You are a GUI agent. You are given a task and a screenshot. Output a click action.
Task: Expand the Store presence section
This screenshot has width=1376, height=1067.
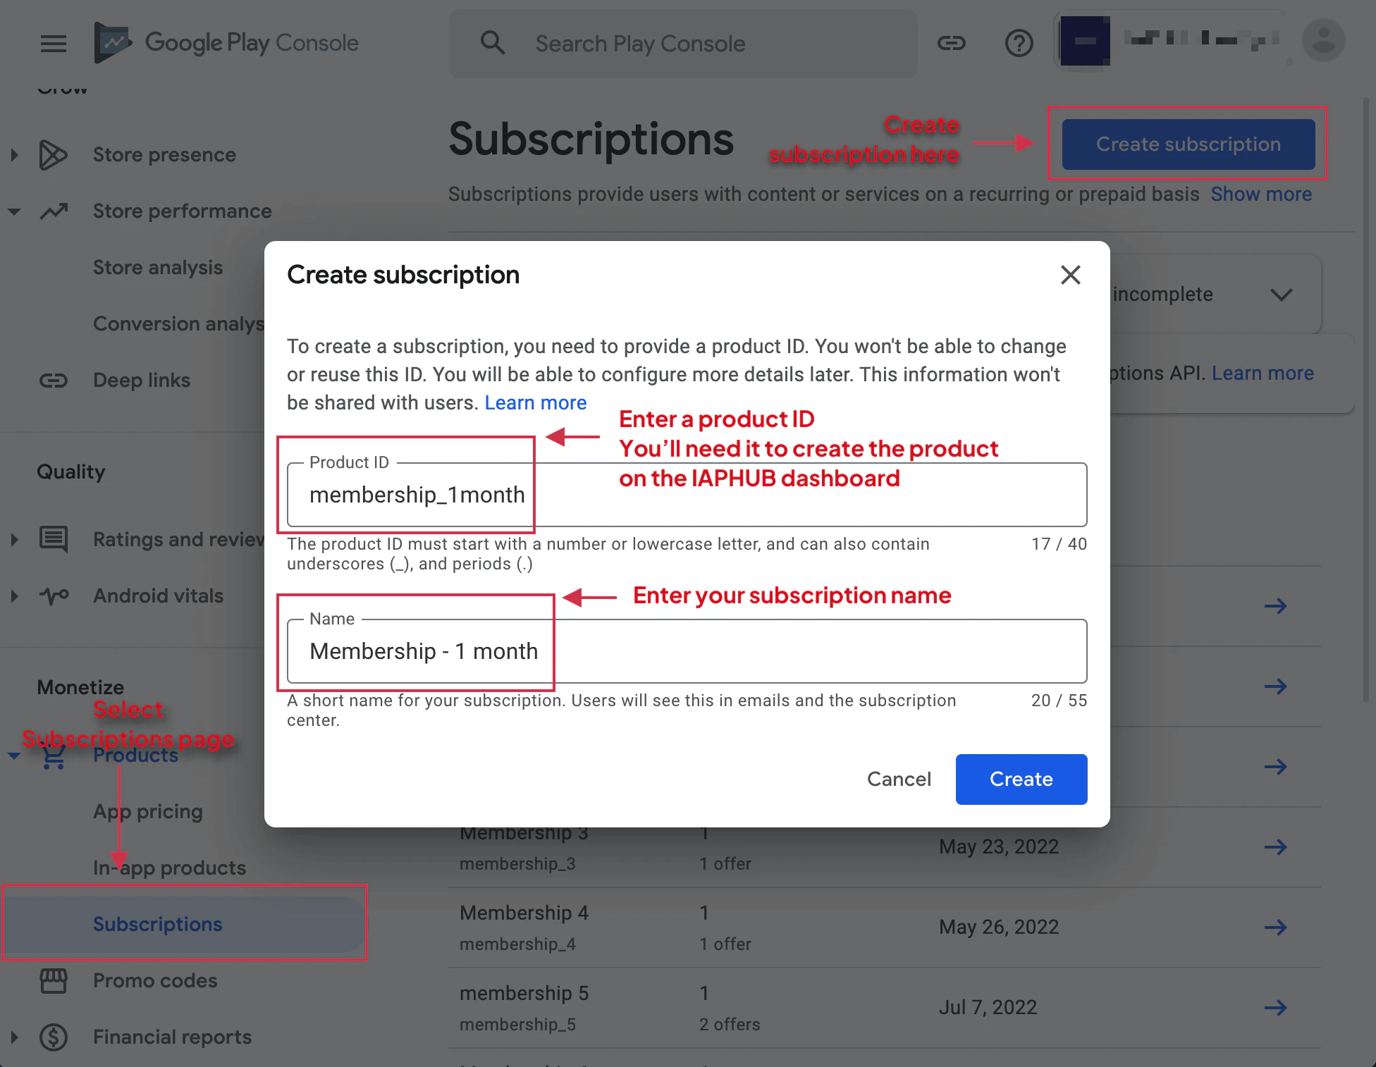click(x=14, y=154)
